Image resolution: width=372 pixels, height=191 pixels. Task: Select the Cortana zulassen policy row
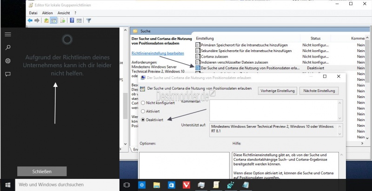pos(280,56)
